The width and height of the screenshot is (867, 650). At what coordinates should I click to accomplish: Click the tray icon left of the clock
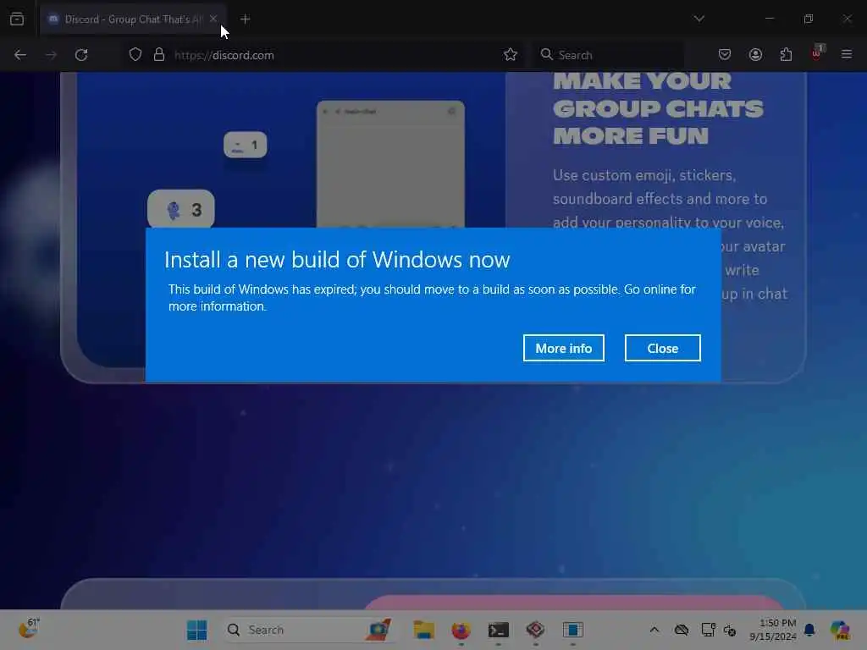coord(730,630)
